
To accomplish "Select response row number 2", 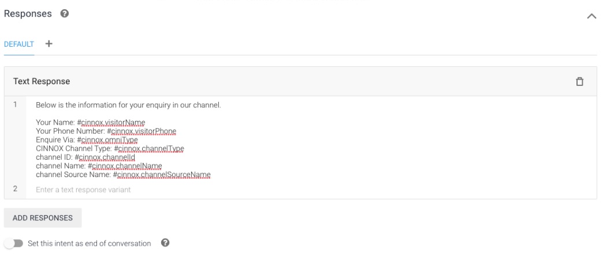I will [x=15, y=189].
